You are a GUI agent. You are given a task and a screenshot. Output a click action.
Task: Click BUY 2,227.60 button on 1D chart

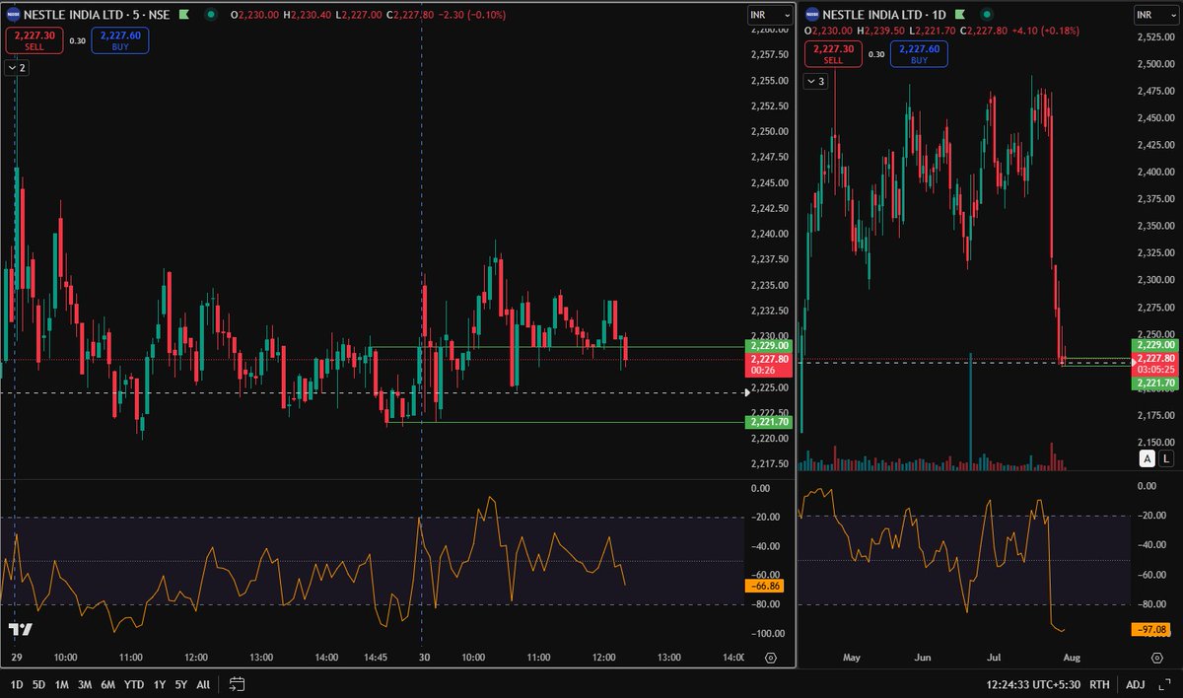[x=919, y=52]
